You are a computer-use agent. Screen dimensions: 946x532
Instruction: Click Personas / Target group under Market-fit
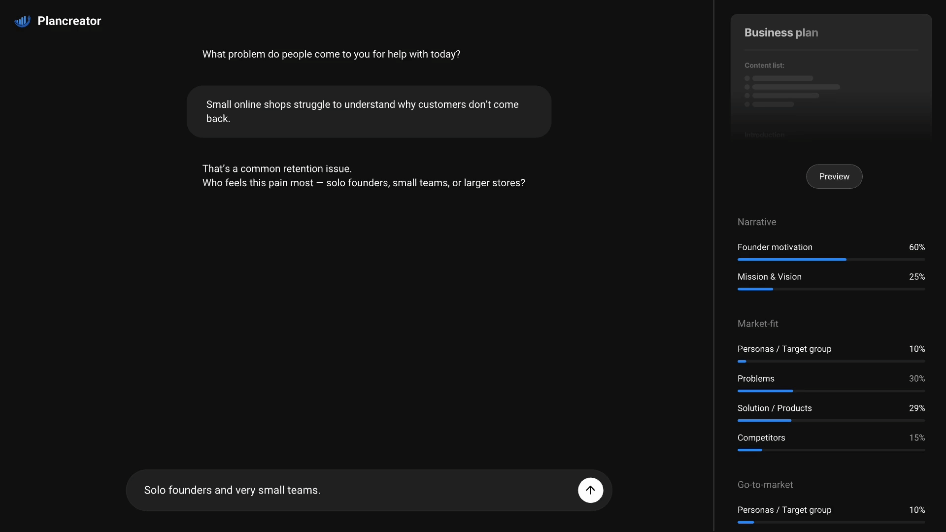pos(784,349)
